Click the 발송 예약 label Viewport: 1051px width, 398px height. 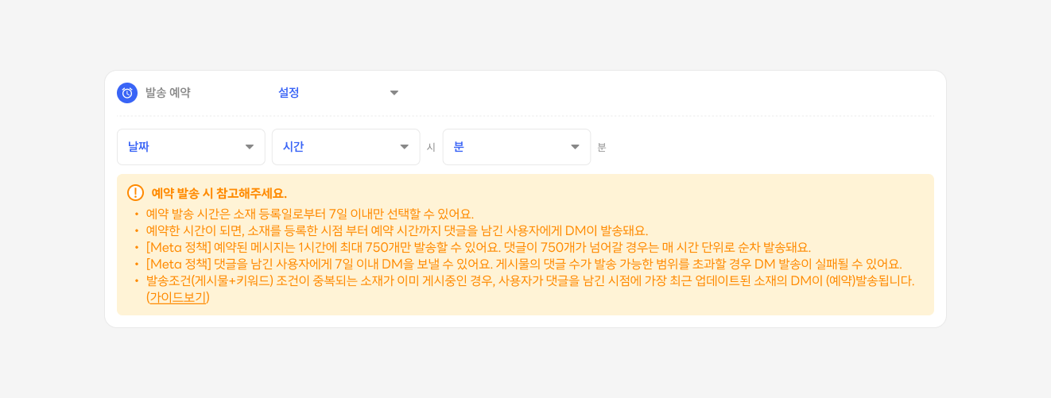168,93
